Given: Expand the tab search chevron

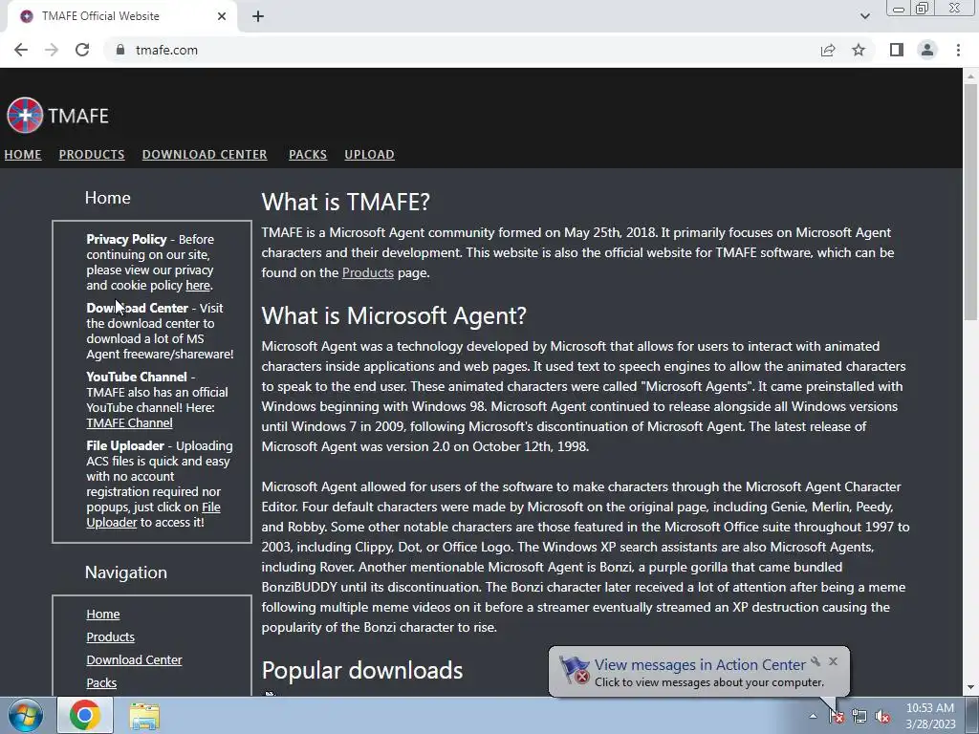Looking at the screenshot, I should [864, 16].
